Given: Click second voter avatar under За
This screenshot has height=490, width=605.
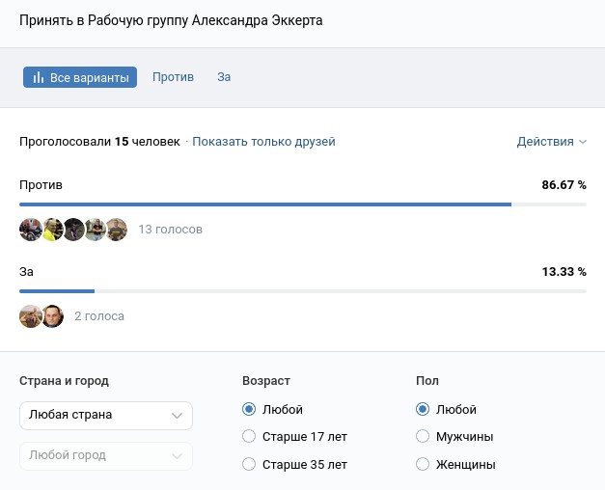Looking at the screenshot, I should coord(52,315).
